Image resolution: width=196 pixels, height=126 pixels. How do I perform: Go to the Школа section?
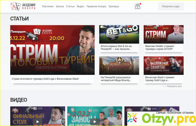click(60, 6)
